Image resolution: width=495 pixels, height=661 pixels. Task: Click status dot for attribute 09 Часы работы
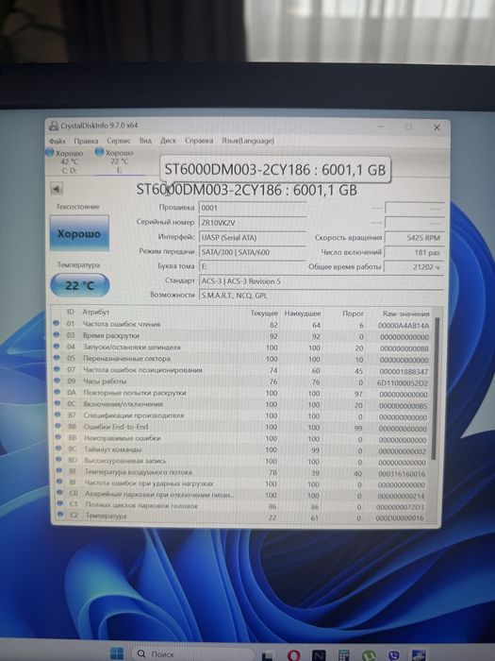tap(57, 381)
